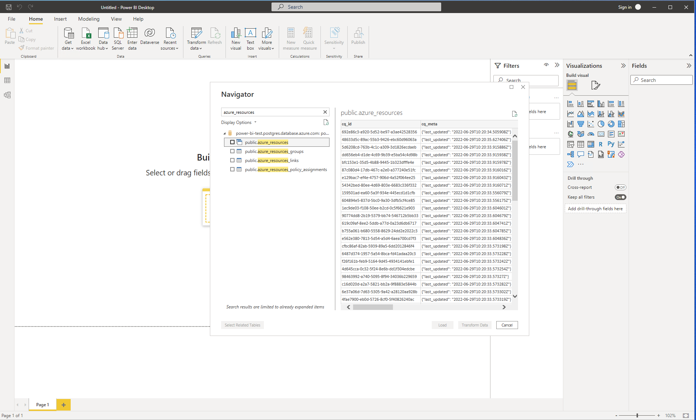Click the Cancel button in the Navigator dialog
This screenshot has width=696, height=420.
pyautogui.click(x=507, y=325)
